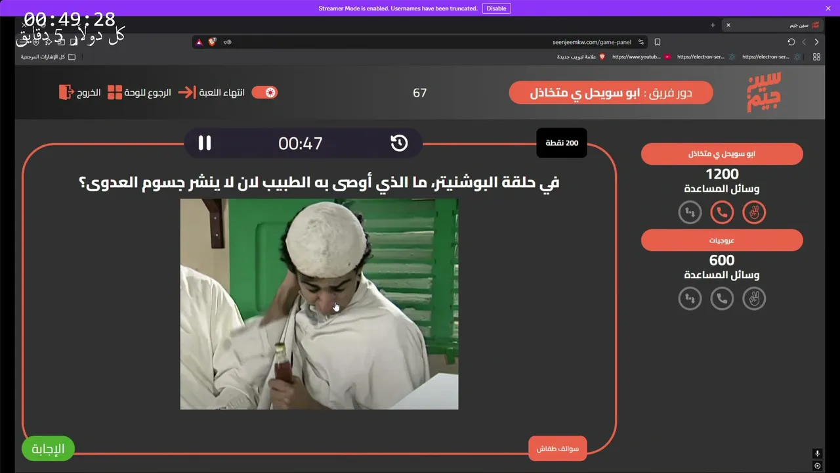Go forward using the browser arrow
The width and height of the screenshot is (840, 473).
[x=804, y=42]
